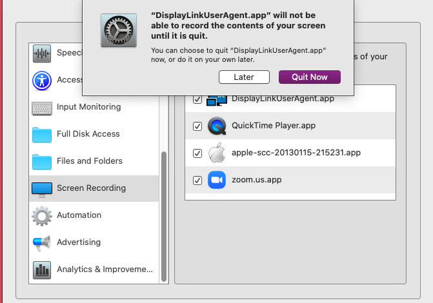Image resolution: width=433 pixels, height=303 pixels.
Task: Click the QuickTime Player app icon
Action: [217, 126]
